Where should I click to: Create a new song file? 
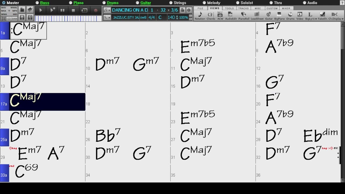[22, 10]
